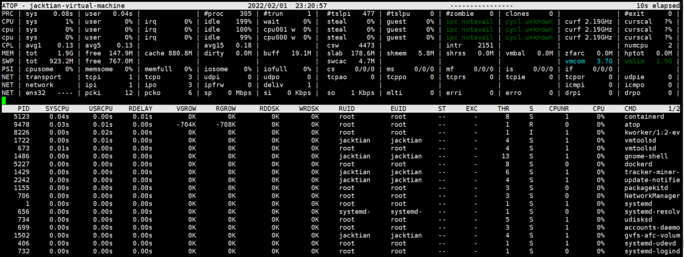Viewport: 684px width, 257px height.
Task: Click the PID column header
Action: click(x=23, y=109)
